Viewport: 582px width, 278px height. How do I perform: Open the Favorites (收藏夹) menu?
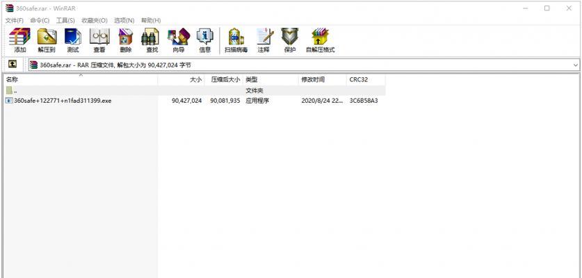click(95, 20)
